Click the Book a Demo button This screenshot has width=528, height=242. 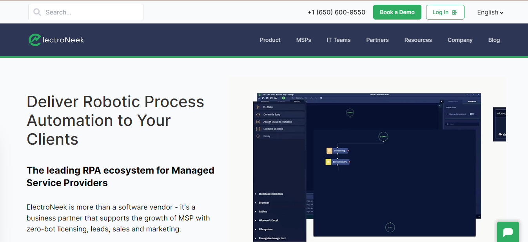[397, 12]
